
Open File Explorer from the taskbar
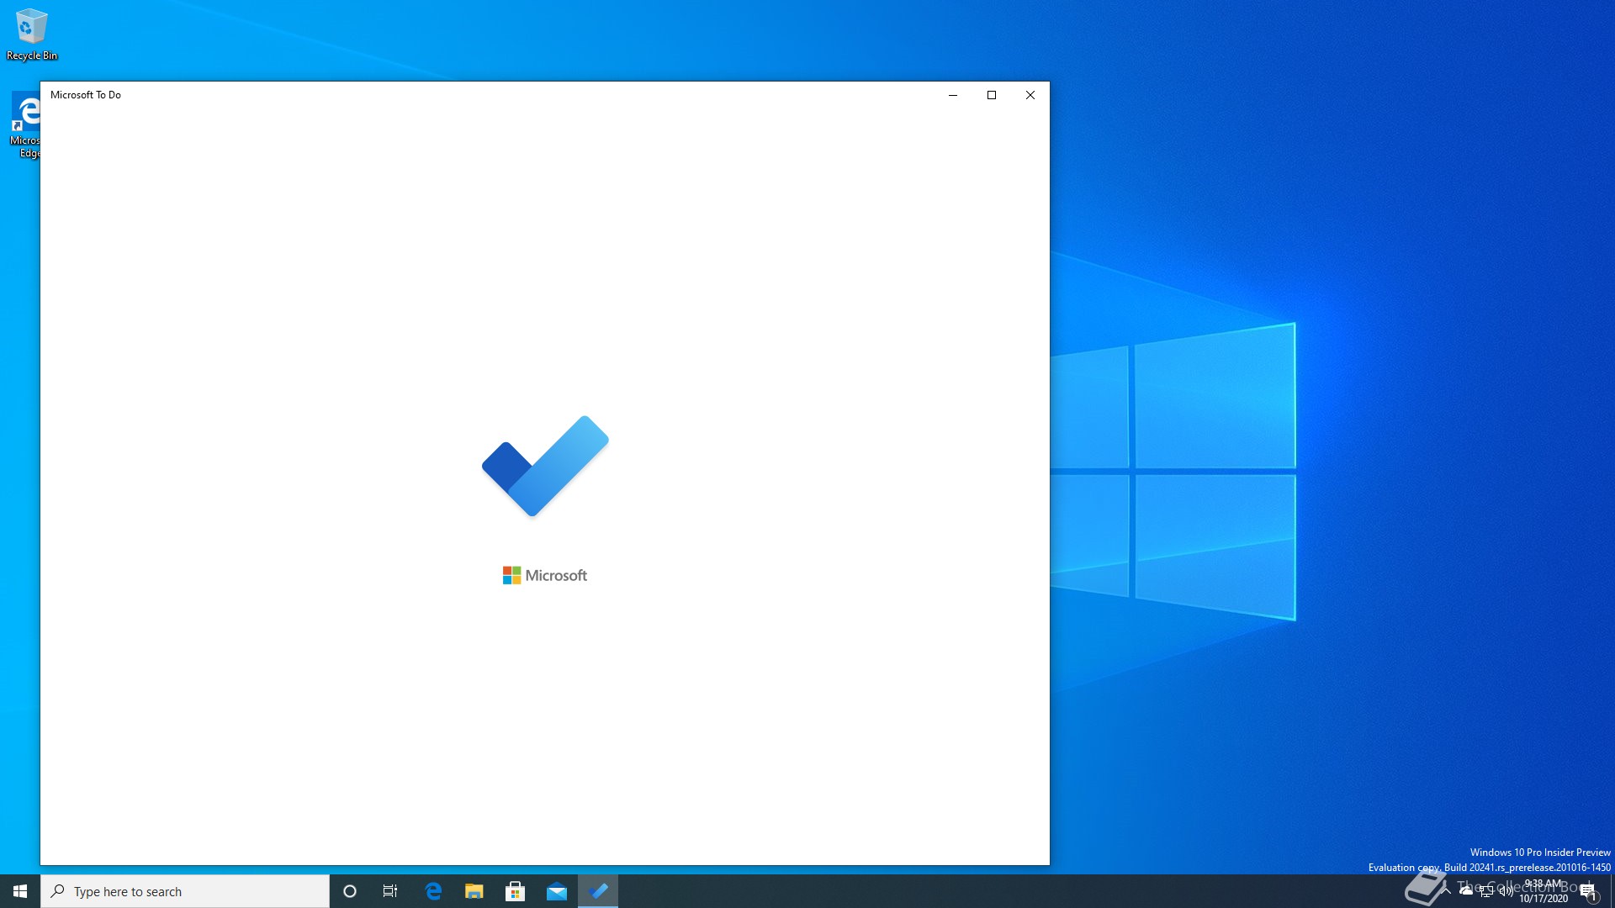point(474,891)
